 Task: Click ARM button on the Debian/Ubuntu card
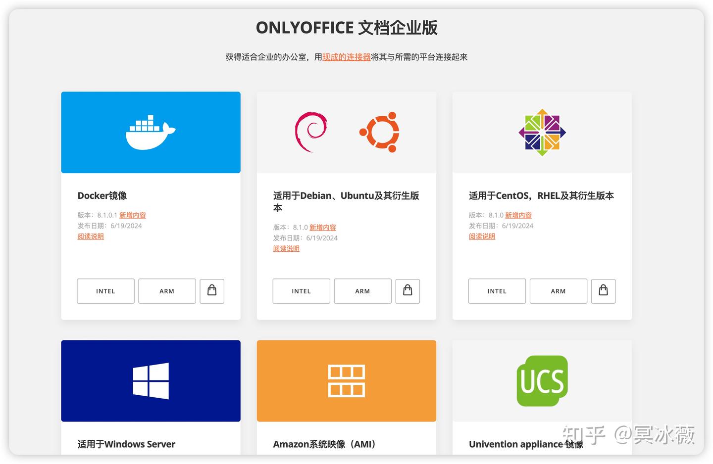click(x=362, y=291)
